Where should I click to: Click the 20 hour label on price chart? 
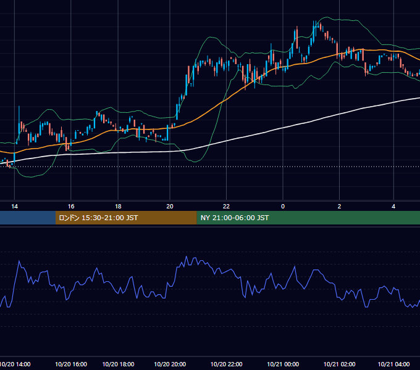pos(170,207)
